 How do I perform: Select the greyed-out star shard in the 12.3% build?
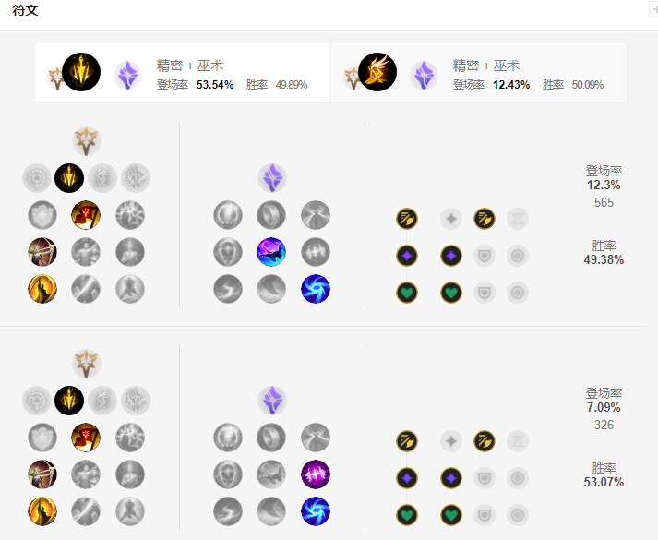[x=451, y=219]
